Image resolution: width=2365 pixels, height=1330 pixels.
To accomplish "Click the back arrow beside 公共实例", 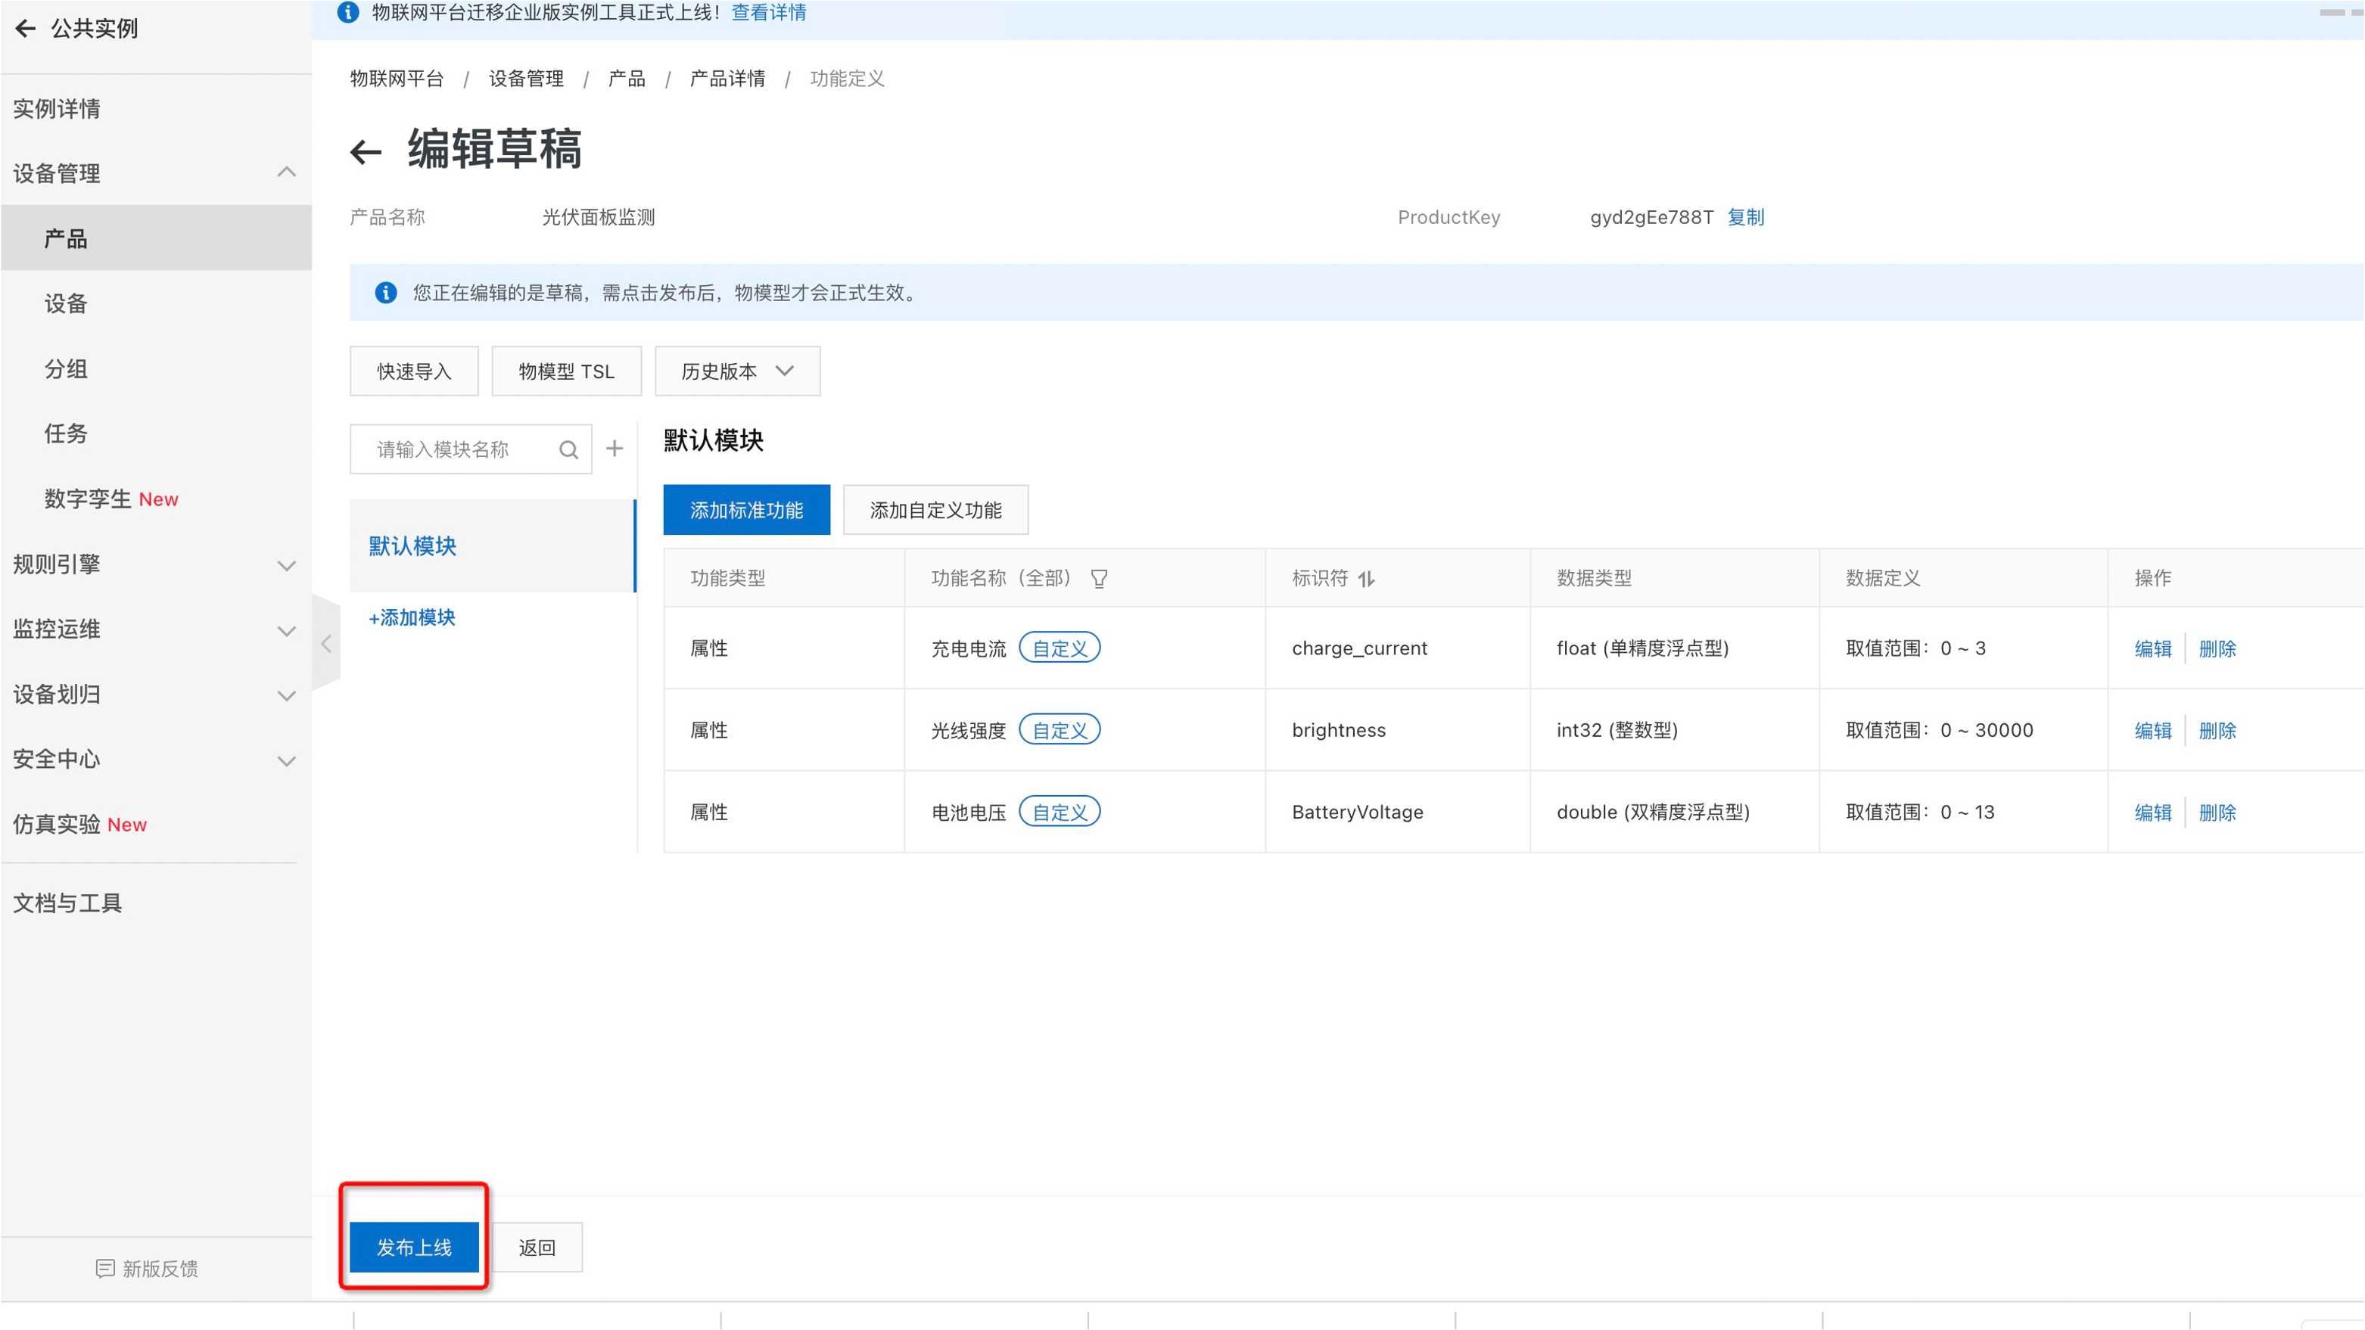I will coord(26,29).
